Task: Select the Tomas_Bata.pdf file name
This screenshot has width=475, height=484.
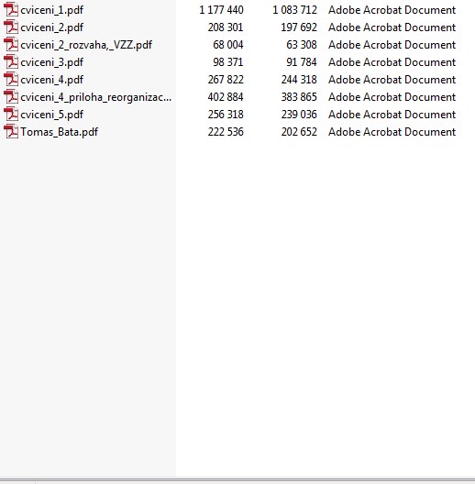Action: [59, 132]
